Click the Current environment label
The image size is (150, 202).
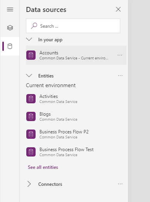click(51, 86)
